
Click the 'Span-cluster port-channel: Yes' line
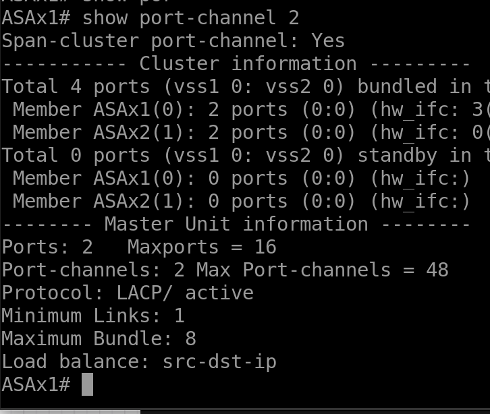tap(173, 40)
